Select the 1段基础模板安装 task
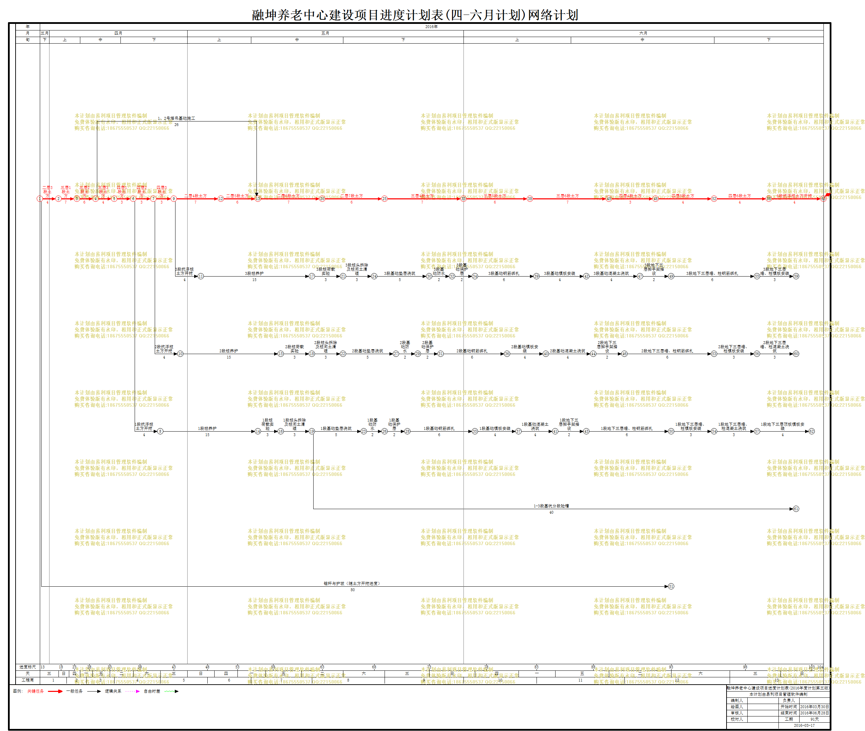 (x=495, y=428)
